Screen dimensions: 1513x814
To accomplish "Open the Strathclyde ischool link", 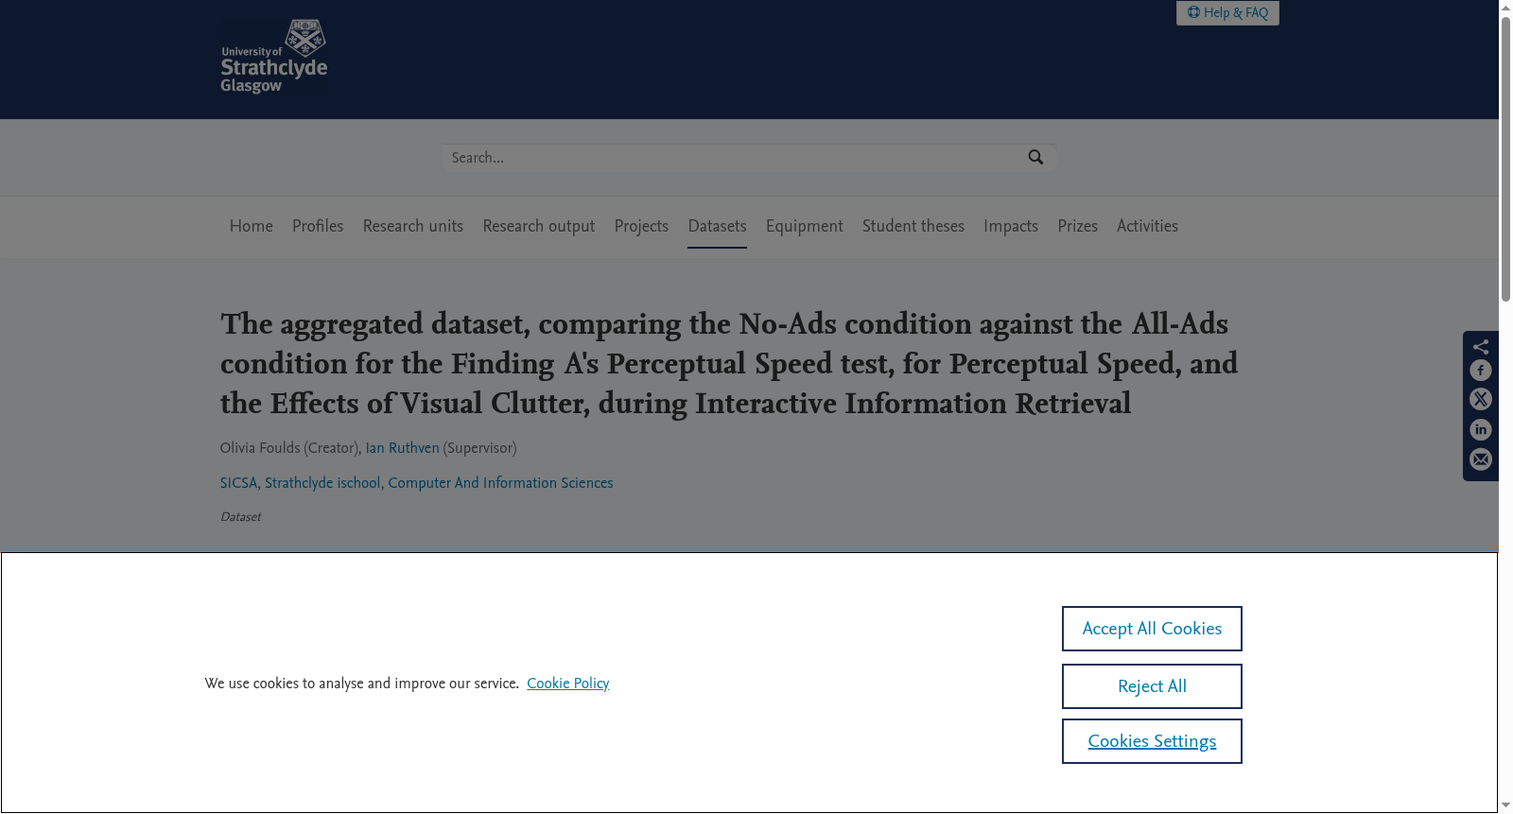I will coord(323,483).
